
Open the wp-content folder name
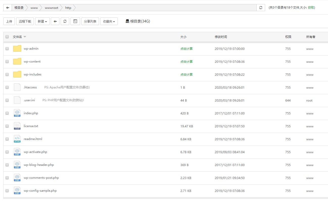coord(32,62)
